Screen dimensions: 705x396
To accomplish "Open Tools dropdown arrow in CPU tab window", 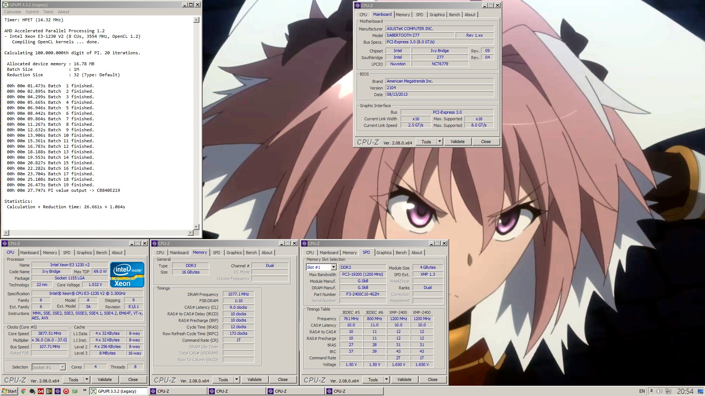I will (x=87, y=379).
